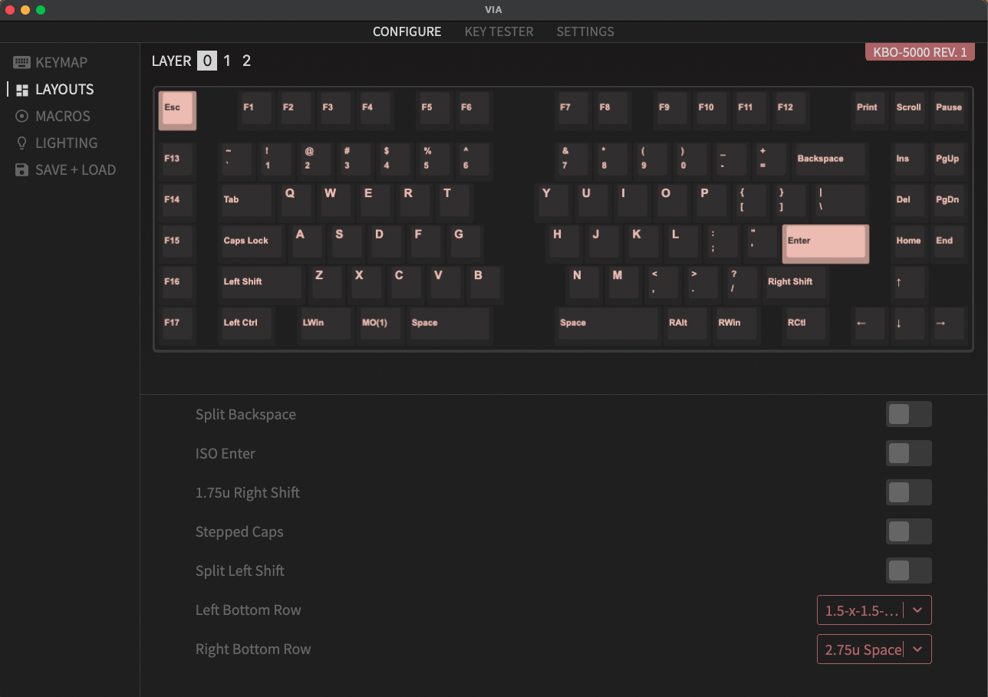The height and width of the screenshot is (697, 988).
Task: Open the Settings tab
Action: (x=585, y=31)
